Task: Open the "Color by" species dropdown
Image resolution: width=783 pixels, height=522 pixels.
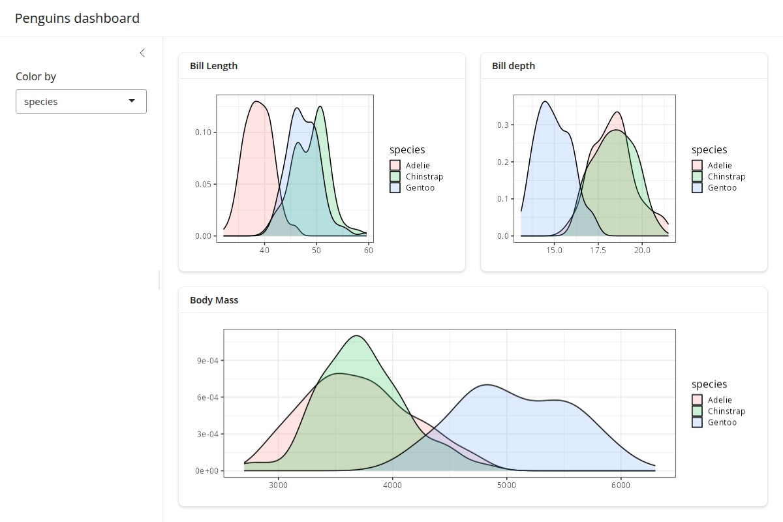Action: point(81,101)
